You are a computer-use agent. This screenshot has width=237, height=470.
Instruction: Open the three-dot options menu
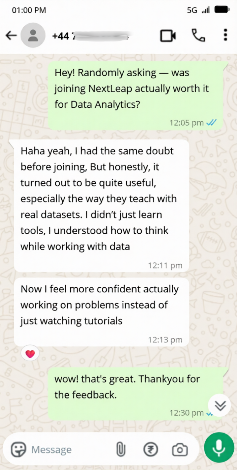click(x=225, y=35)
